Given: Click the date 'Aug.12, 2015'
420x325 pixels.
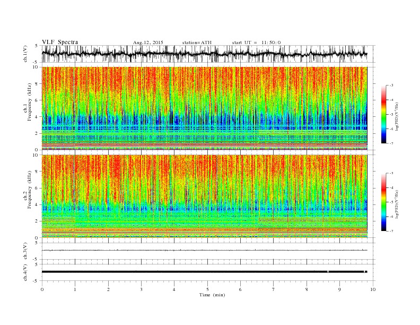Looking at the screenshot, I should coord(148,42).
